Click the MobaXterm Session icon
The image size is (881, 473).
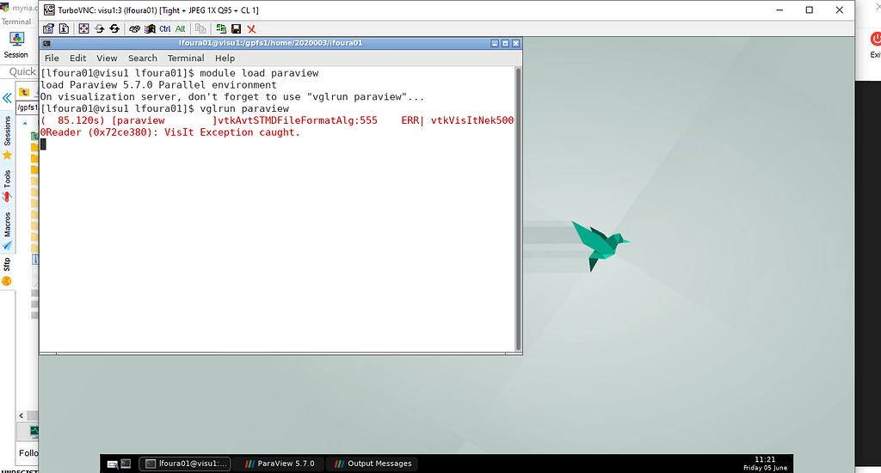tap(16, 46)
